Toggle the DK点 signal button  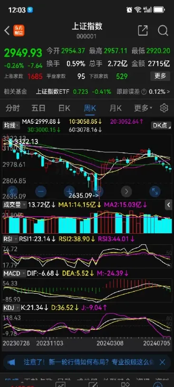coord(162,125)
